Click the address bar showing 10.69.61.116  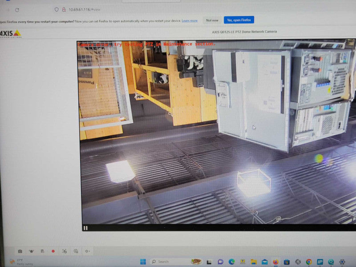(85, 9)
